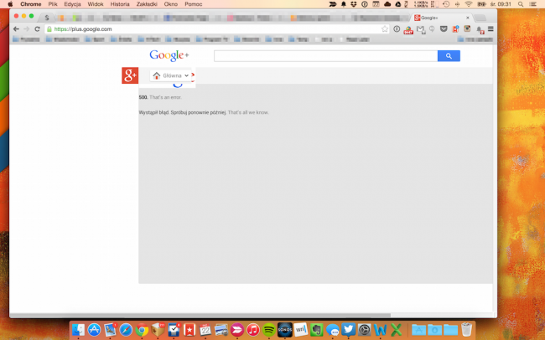Save page with Pocket extension
This screenshot has width=545, height=340.
coord(444,29)
